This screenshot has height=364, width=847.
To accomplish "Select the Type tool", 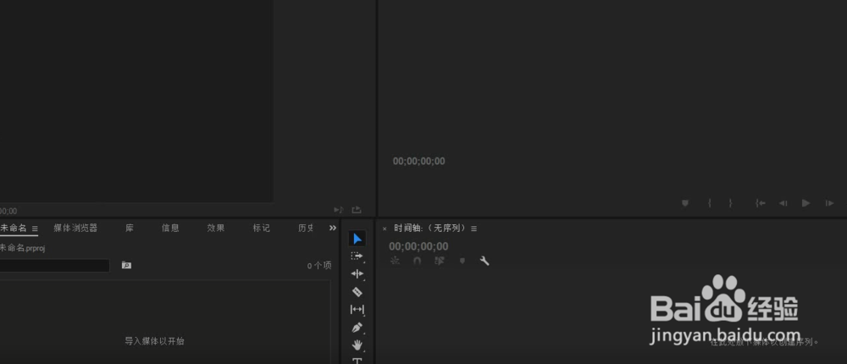I will (357, 361).
